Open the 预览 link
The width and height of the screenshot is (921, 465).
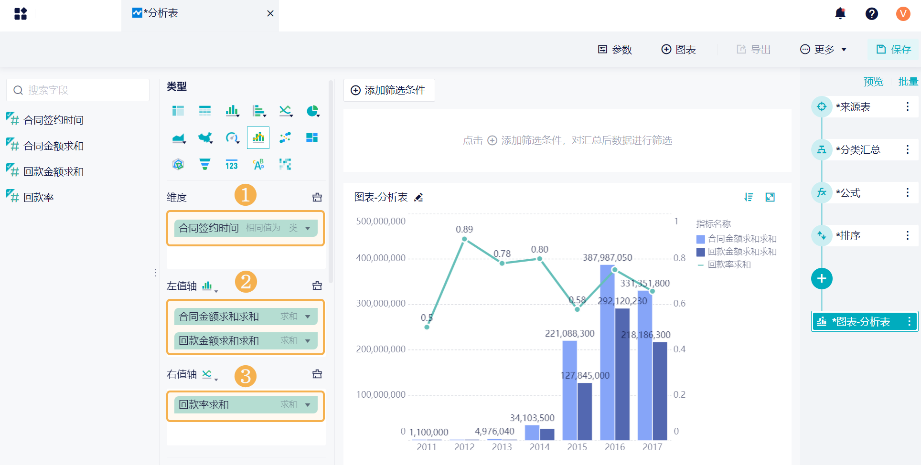(873, 82)
